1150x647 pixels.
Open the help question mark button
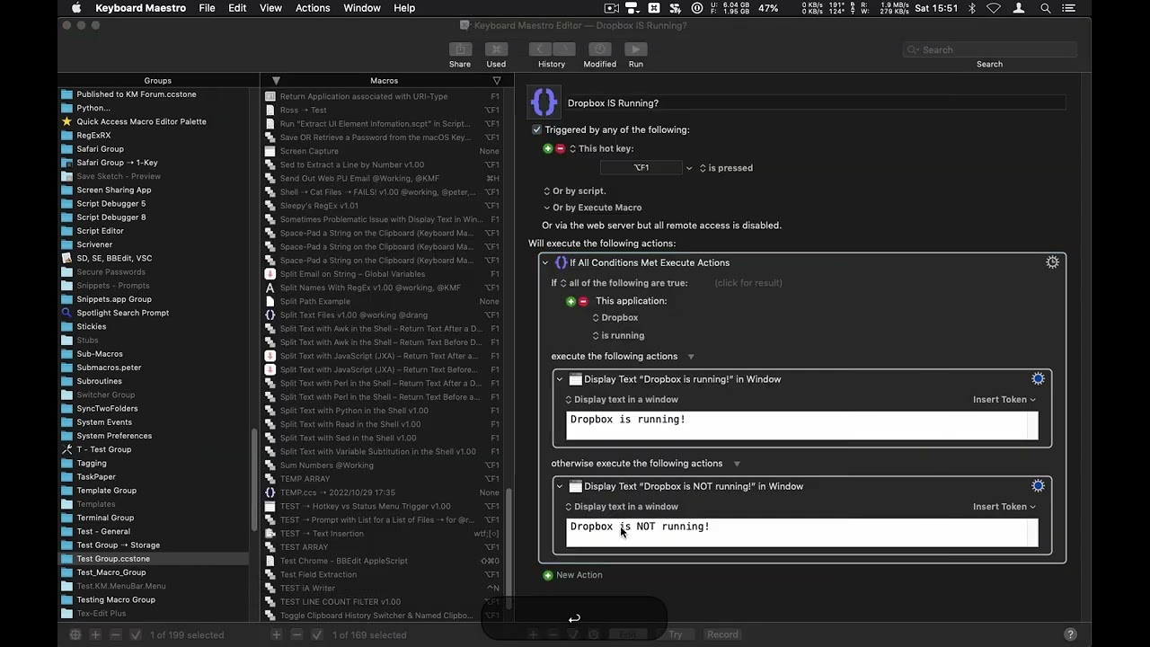1070,634
